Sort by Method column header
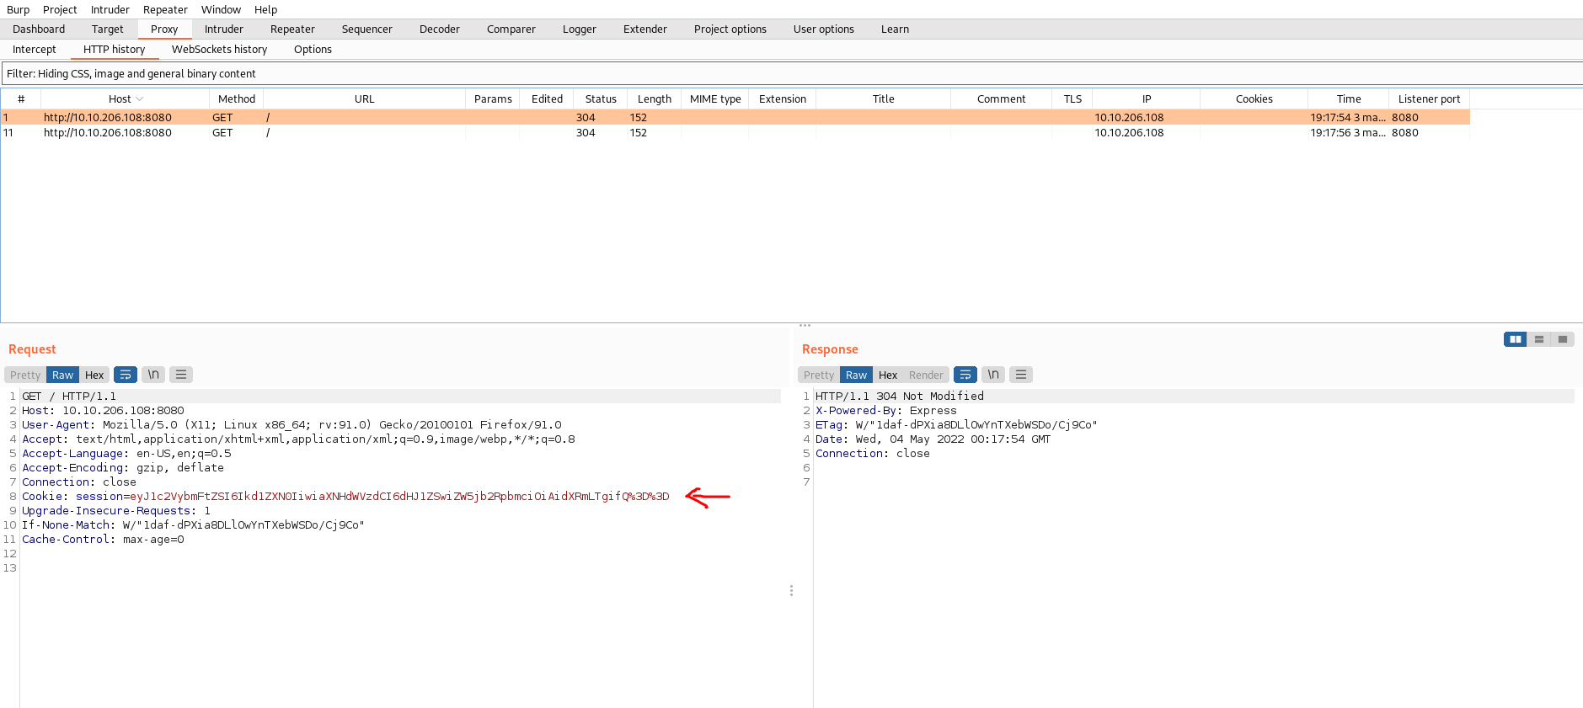Viewport: 1583px width, 708px height. 237,99
